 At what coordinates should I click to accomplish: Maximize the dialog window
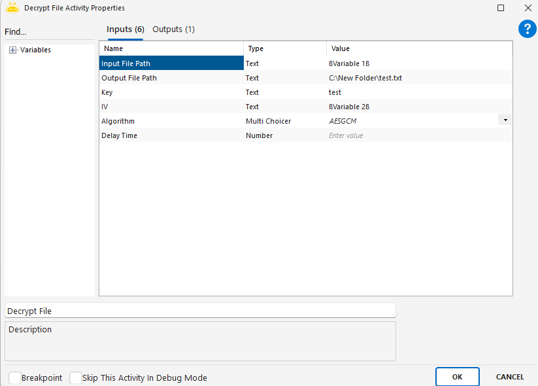point(501,8)
